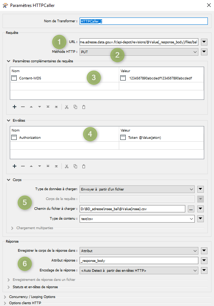Expand Chargement multiparties section

pos(12,228)
